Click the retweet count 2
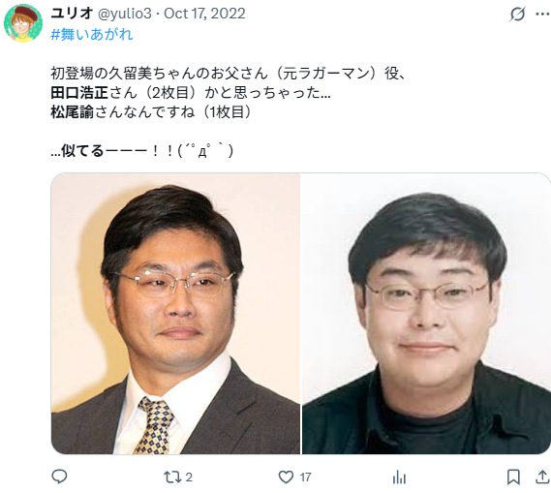This screenshot has height=493, width=551. pyautogui.click(x=189, y=478)
